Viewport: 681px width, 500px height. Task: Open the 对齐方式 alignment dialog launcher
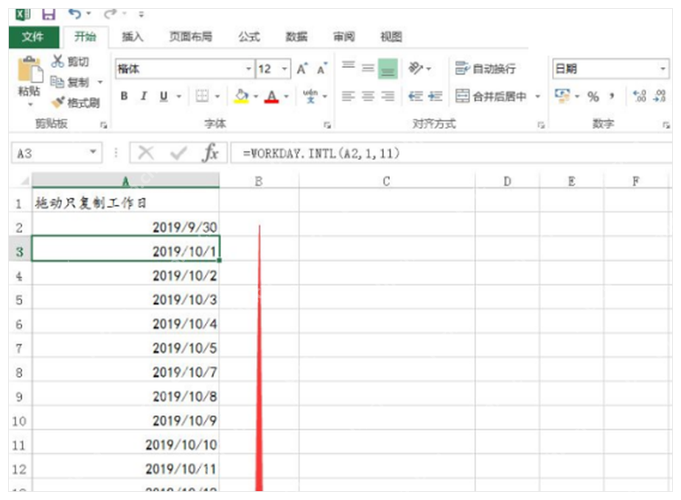(541, 125)
